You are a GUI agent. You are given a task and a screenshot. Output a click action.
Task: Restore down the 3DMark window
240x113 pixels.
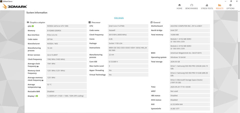[231, 1]
